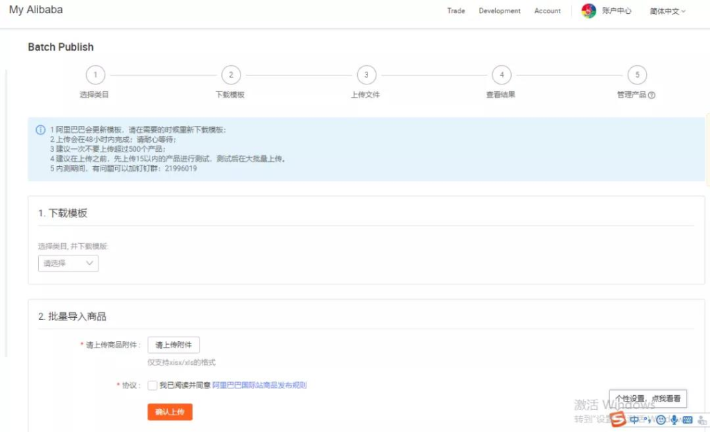Click the 请上传附件 attachment button
The width and height of the screenshot is (710, 432).
click(172, 344)
